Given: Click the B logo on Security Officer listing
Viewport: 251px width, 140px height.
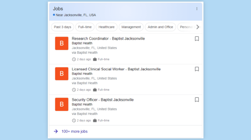Looking at the screenshot, I should [x=62, y=104].
